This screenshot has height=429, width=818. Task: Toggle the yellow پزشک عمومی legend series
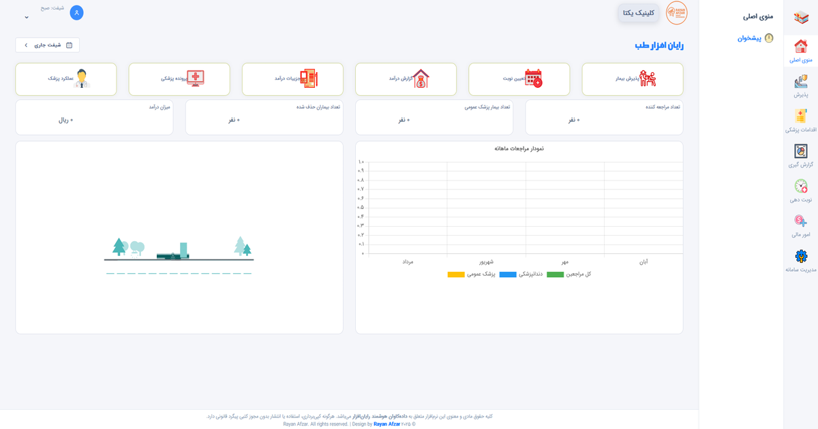(456, 274)
